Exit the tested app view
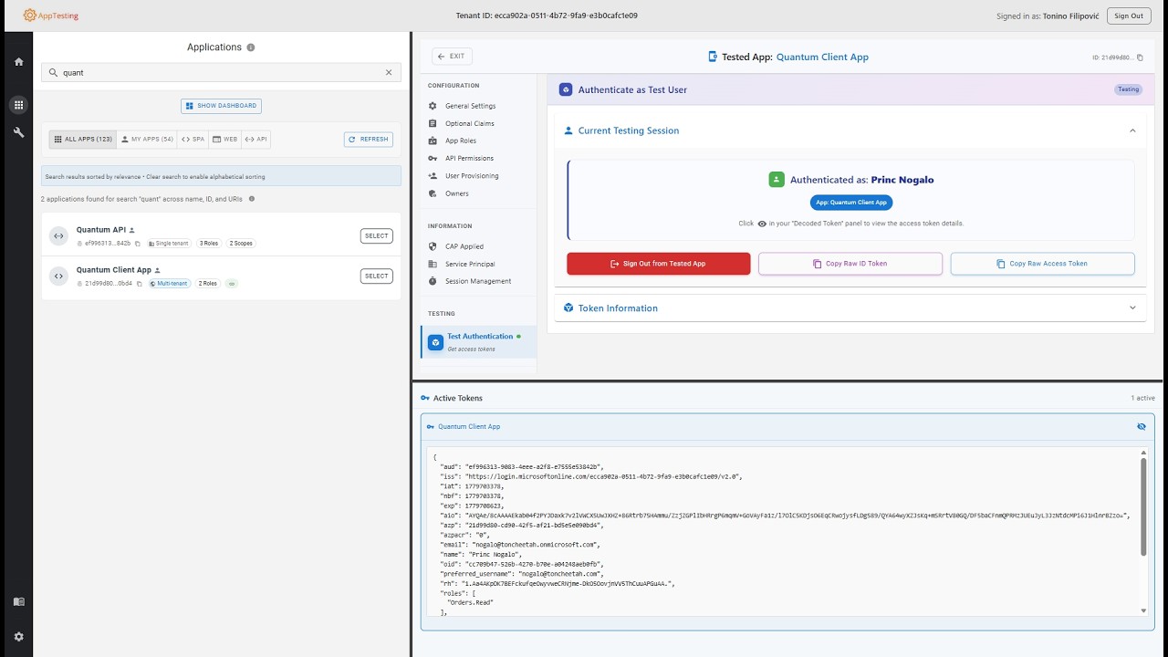 452,57
